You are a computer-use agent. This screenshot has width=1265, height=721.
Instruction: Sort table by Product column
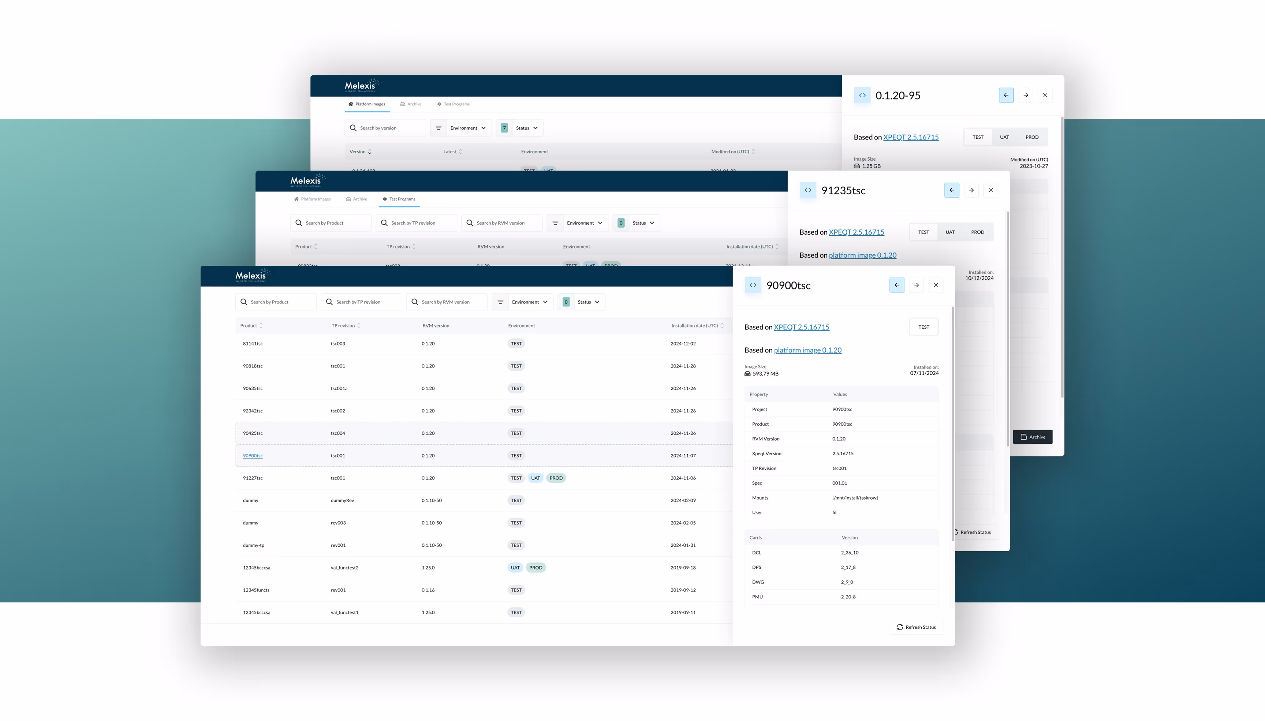click(251, 326)
